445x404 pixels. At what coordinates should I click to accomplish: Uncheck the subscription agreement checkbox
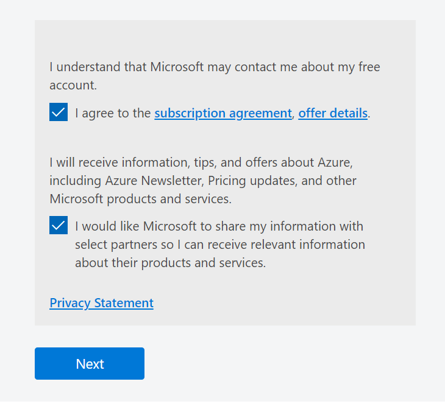point(59,113)
